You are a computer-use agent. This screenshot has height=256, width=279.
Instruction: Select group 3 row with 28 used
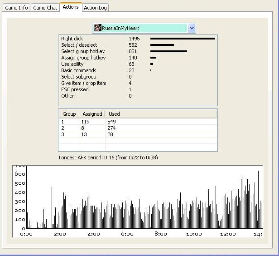(138, 134)
